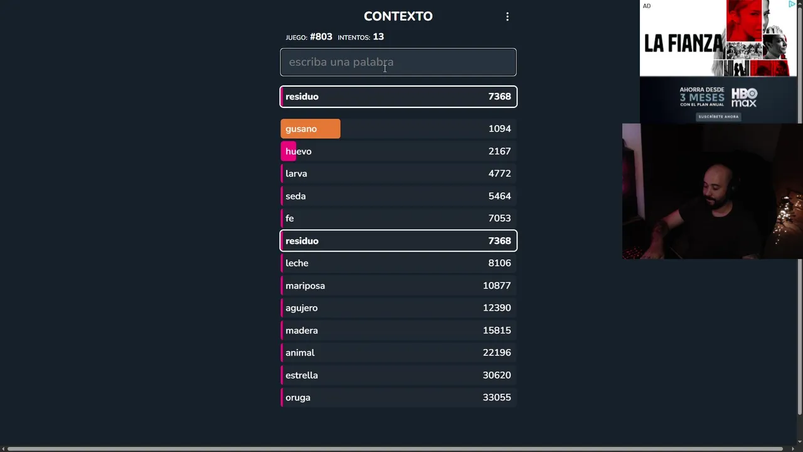Click the top highlighted 'residuo' result
The height and width of the screenshot is (452, 803).
(398, 97)
